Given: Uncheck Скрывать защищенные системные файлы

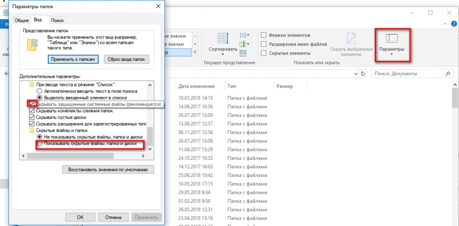Looking at the screenshot, I should click(32, 104).
